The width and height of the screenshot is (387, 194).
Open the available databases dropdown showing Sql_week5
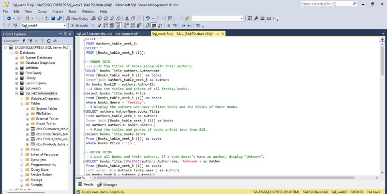tap(43, 25)
